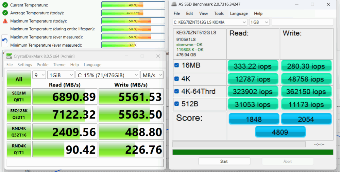The width and height of the screenshot is (340, 172).
Task: Click the grey progress bar above green bar
Action: 239,144
